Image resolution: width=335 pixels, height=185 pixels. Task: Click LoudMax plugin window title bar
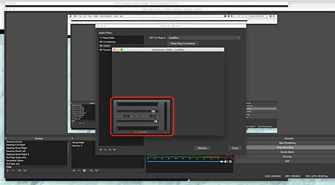tap(168, 50)
